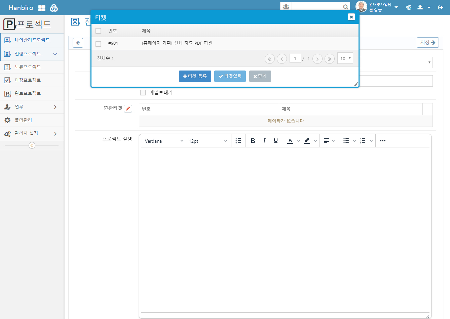Screen dimensions: 450x319
Task: Open the page size 10 dropdown
Action: tap(345, 58)
